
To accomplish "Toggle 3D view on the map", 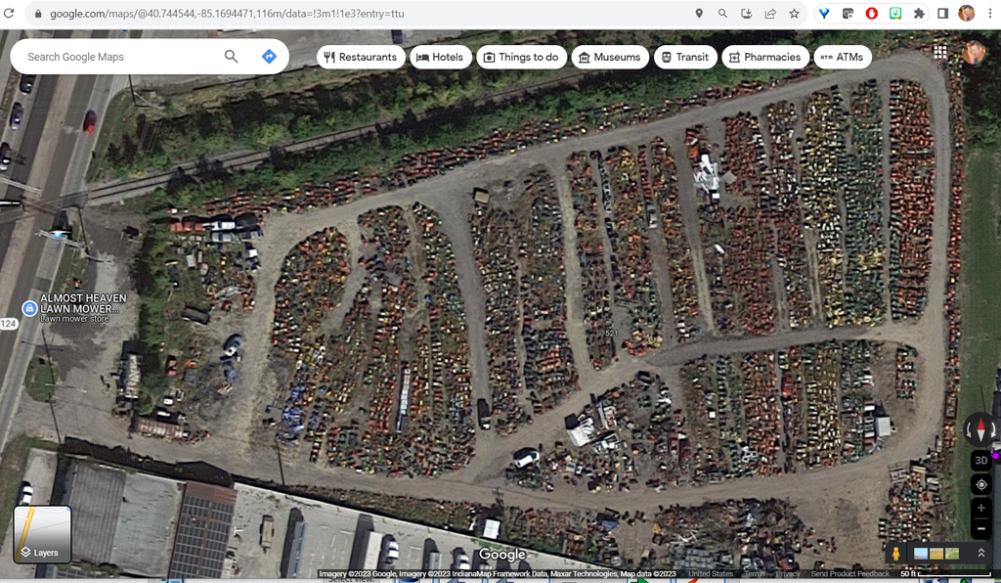I will [981, 460].
